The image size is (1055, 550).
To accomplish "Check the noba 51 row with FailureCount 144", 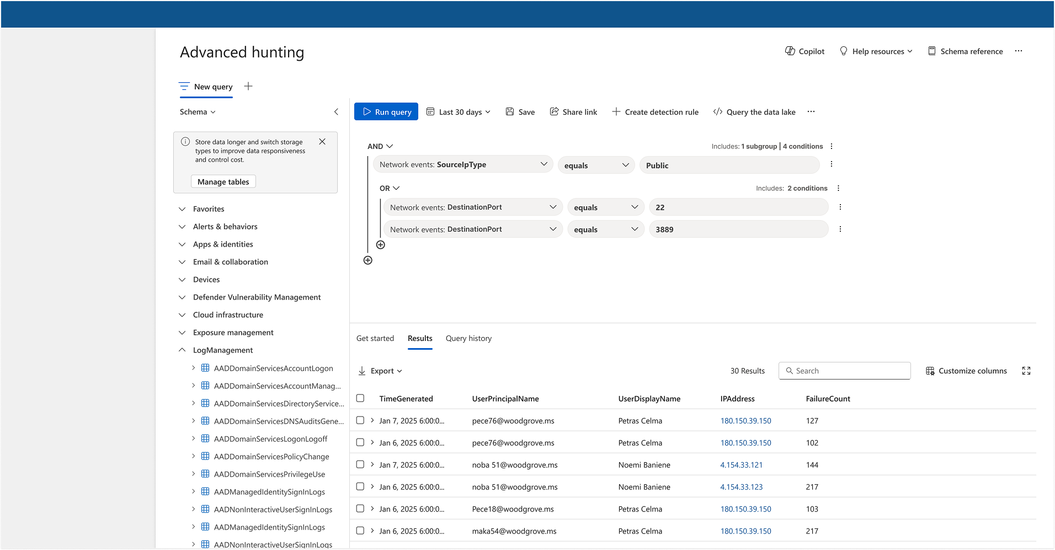I will (x=360, y=464).
